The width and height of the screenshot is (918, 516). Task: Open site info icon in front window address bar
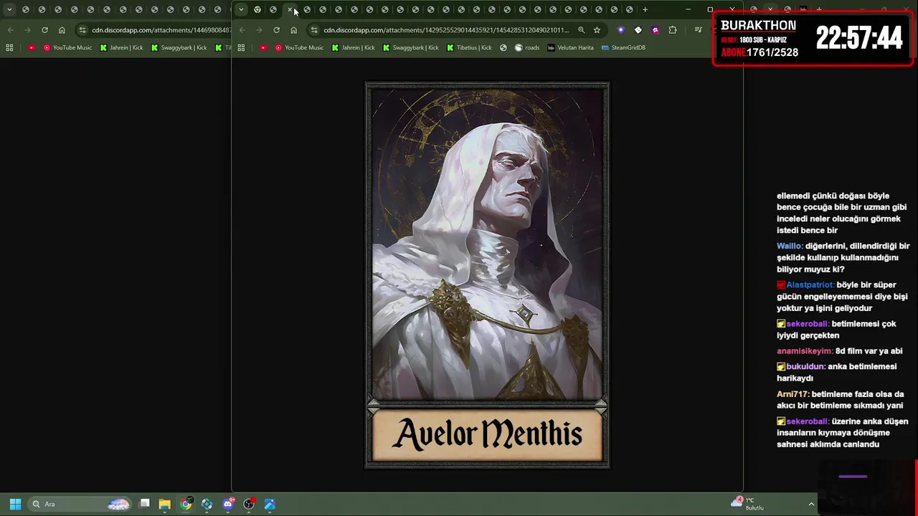314,30
